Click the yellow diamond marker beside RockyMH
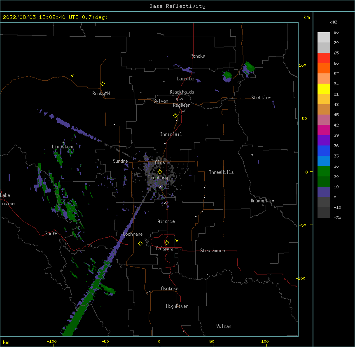The width and height of the screenshot is (355, 347). click(x=103, y=84)
